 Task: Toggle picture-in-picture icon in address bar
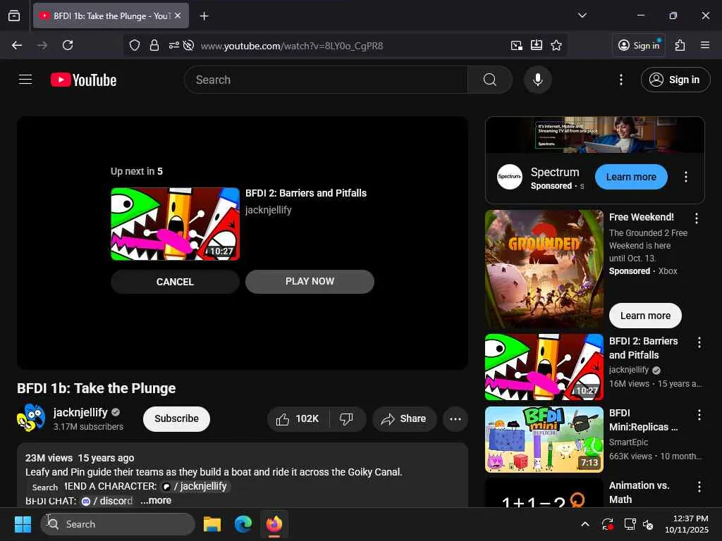point(517,45)
